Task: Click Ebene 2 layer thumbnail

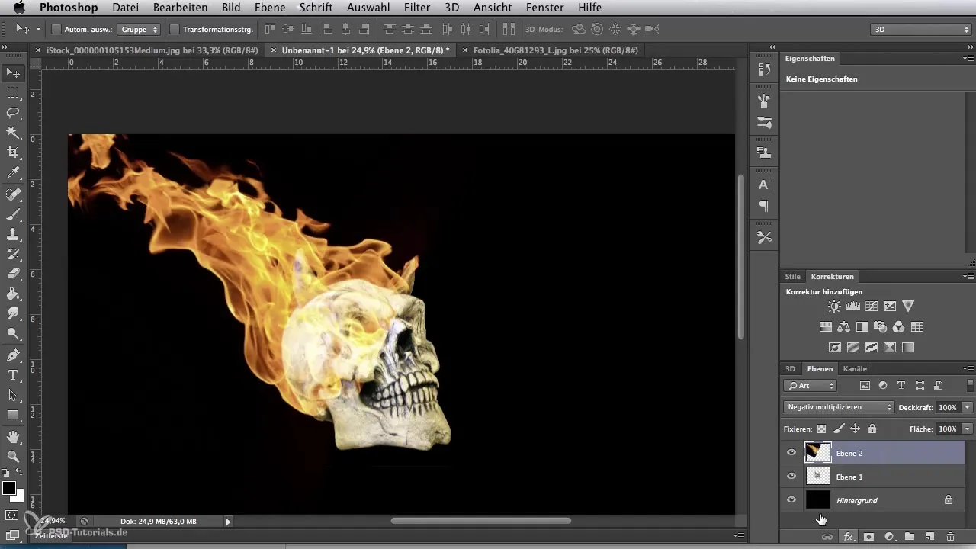Action: pyautogui.click(x=817, y=452)
